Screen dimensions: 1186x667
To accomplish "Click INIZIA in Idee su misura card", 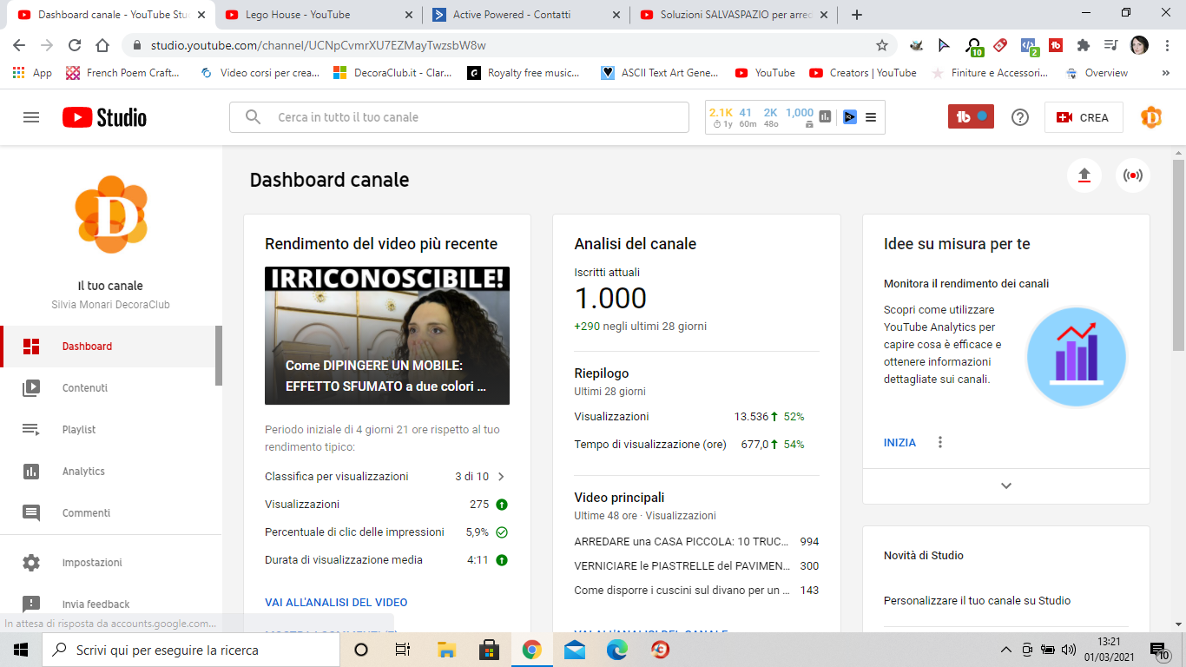I will (899, 443).
